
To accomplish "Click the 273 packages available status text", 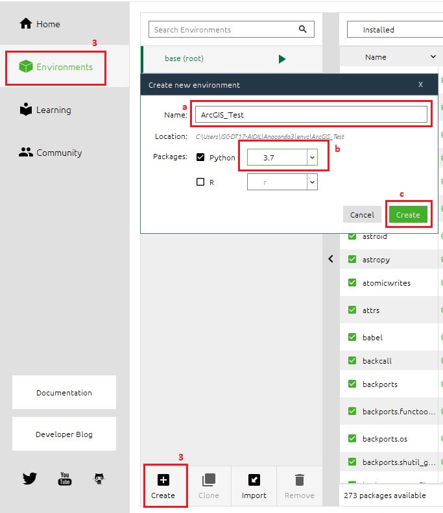I will [x=385, y=495].
